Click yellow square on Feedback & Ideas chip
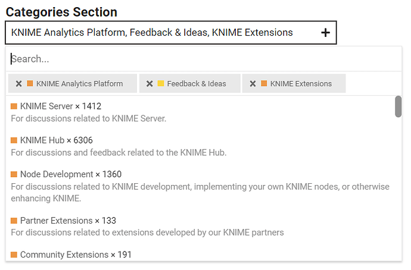The image size is (411, 270). 161,83
